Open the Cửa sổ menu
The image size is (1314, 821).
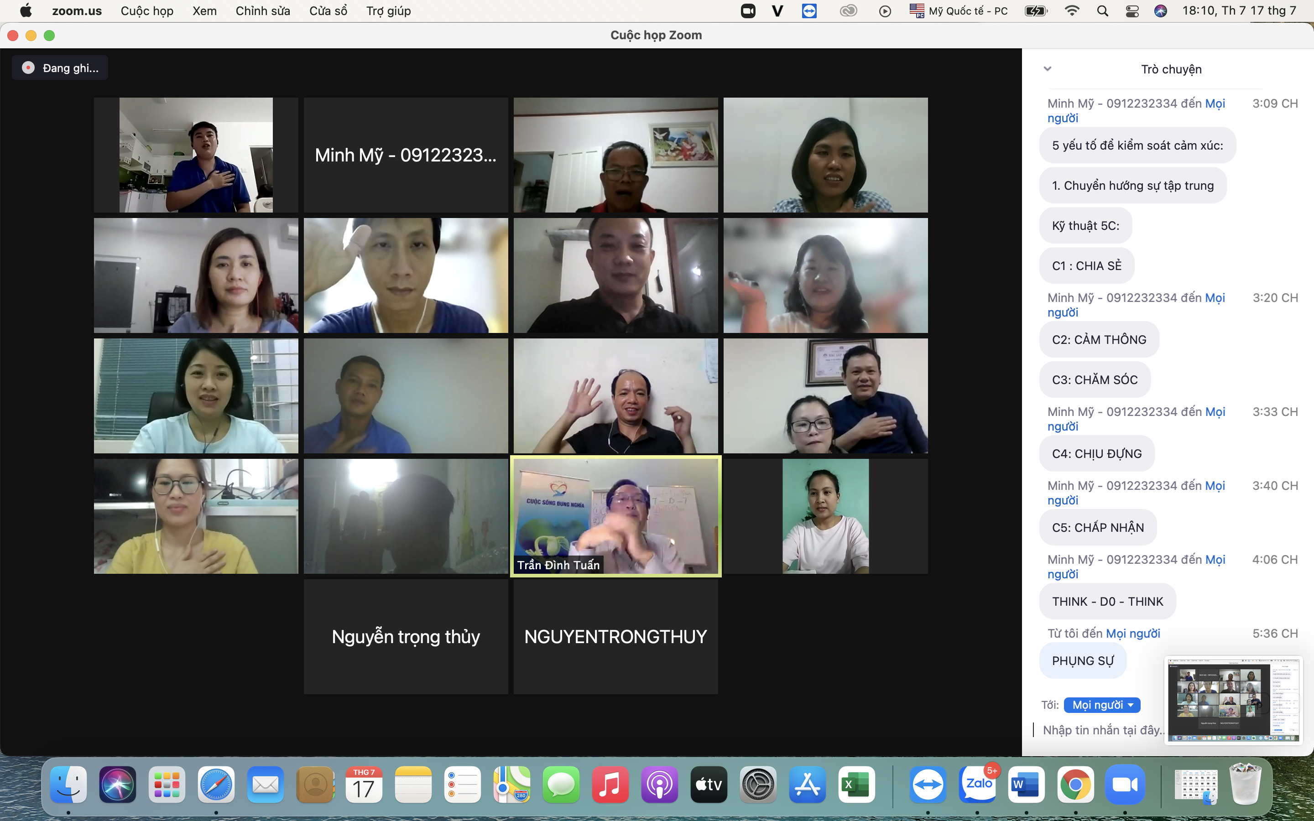(x=328, y=11)
